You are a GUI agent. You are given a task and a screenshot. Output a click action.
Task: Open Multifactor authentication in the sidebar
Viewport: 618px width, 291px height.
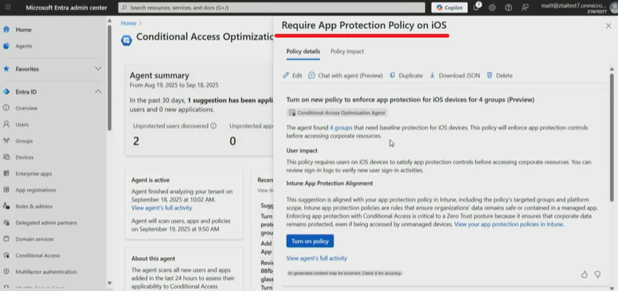click(46, 271)
